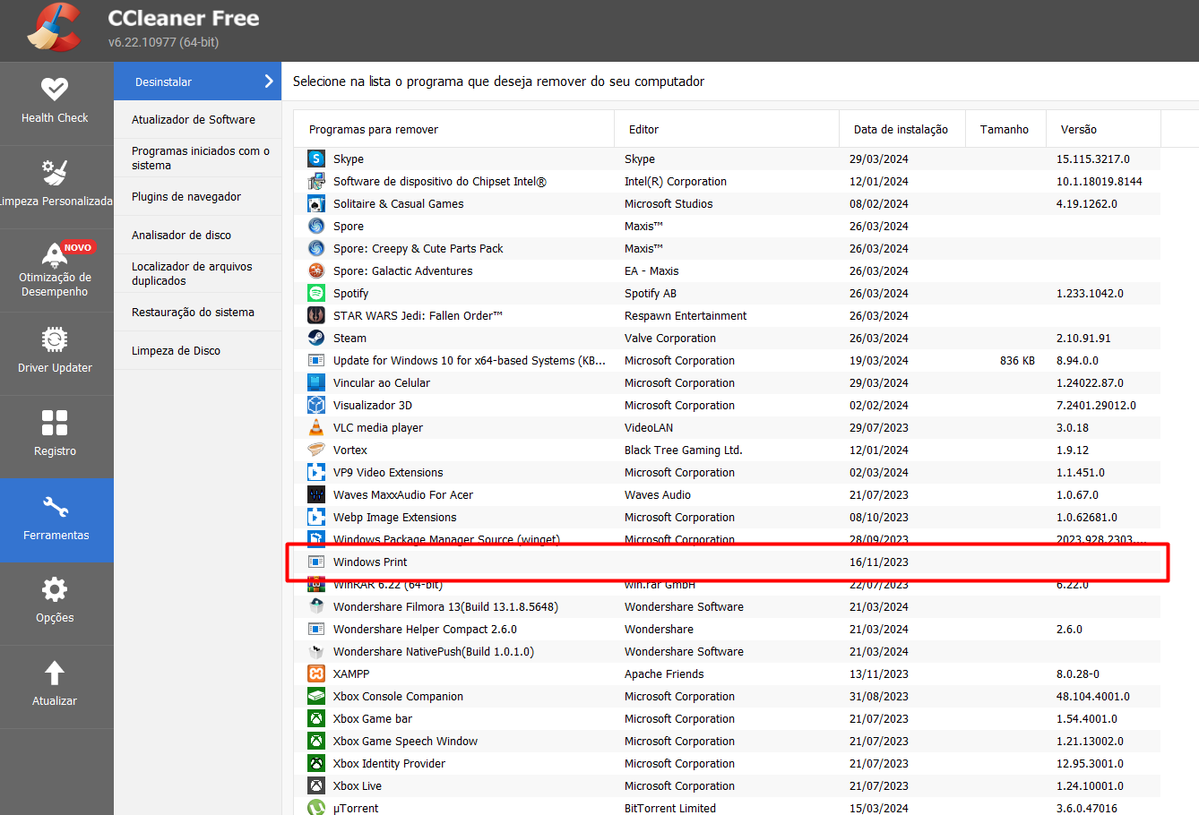This screenshot has height=815, width=1199.
Task: Click editor Valve Corporation
Action: [670, 338]
